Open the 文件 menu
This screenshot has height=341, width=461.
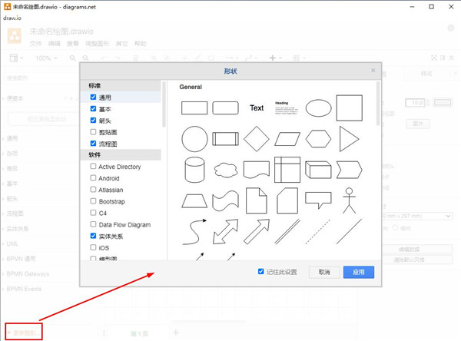click(x=36, y=44)
